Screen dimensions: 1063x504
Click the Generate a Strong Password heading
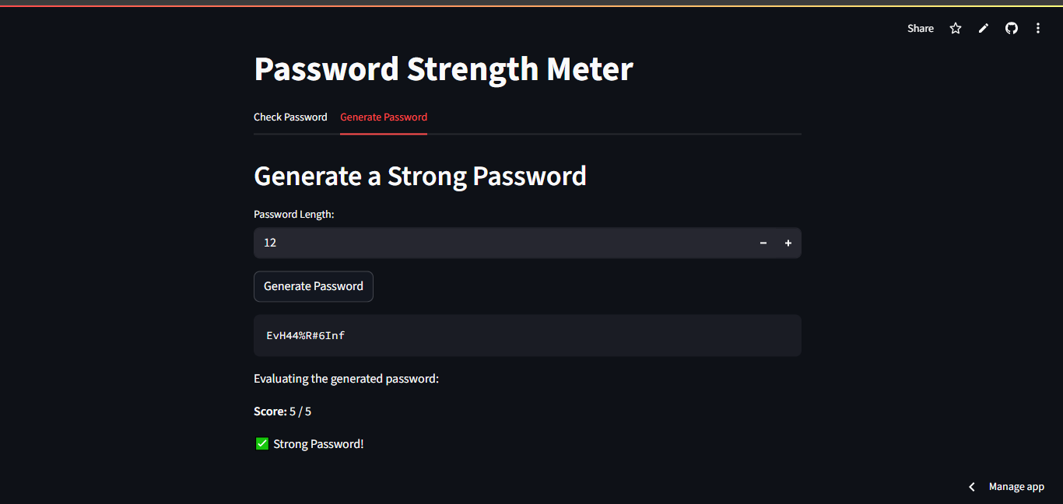coord(420,177)
